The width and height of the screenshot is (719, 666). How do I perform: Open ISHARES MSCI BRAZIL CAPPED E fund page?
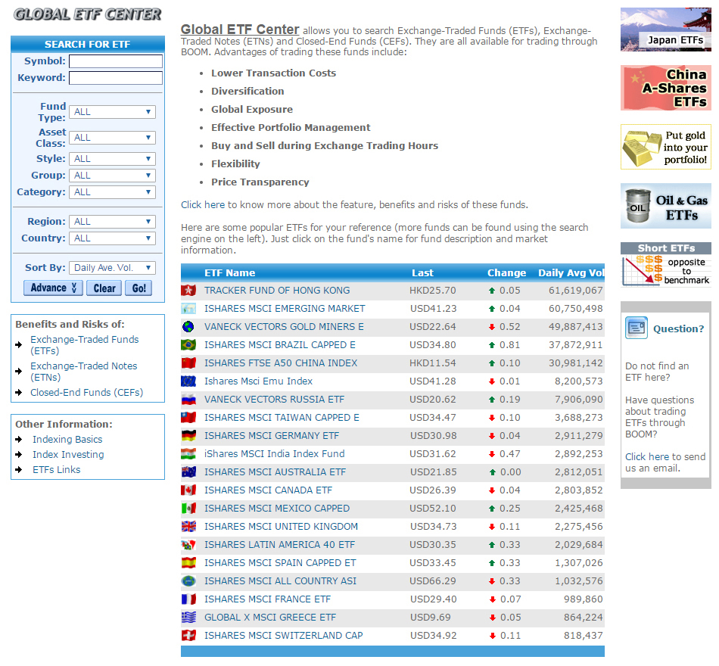coord(280,345)
